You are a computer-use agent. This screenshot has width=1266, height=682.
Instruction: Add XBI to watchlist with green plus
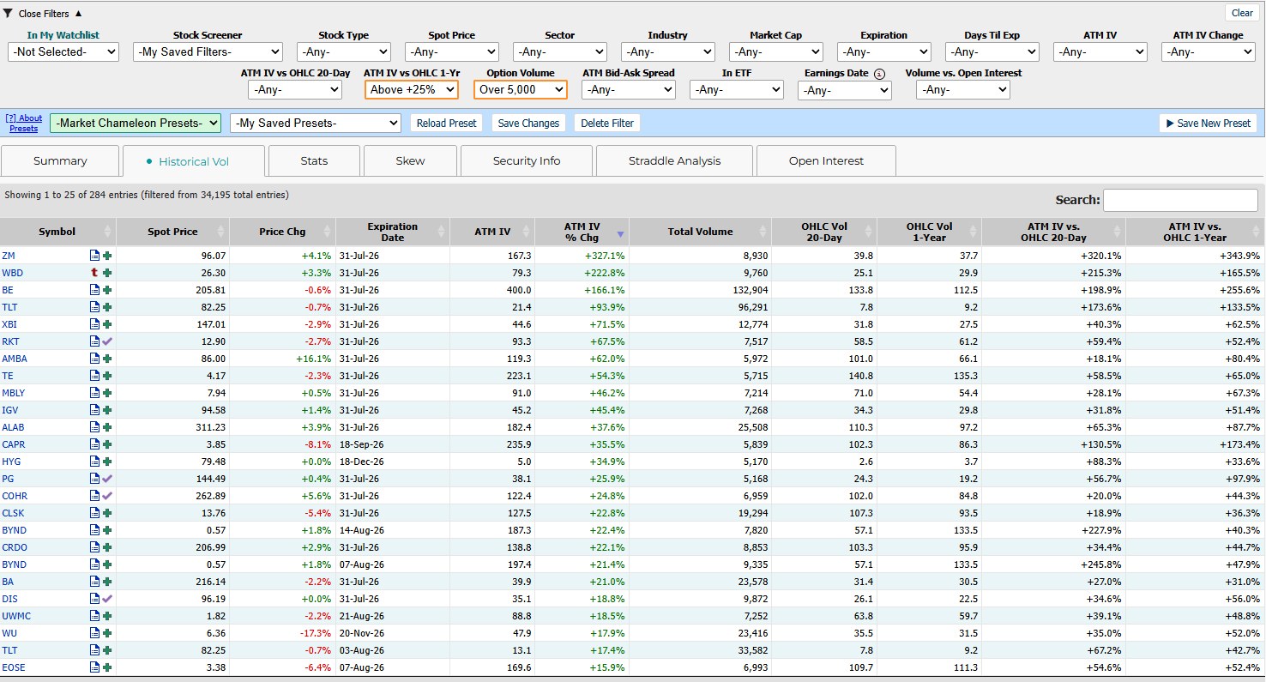(107, 324)
